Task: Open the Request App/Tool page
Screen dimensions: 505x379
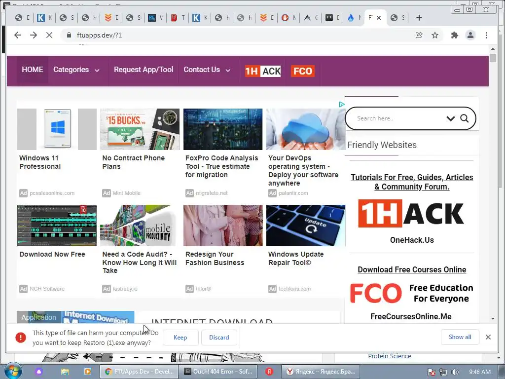Action: point(144,70)
